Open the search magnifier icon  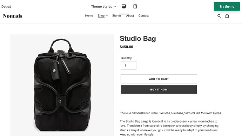pos(219,16)
